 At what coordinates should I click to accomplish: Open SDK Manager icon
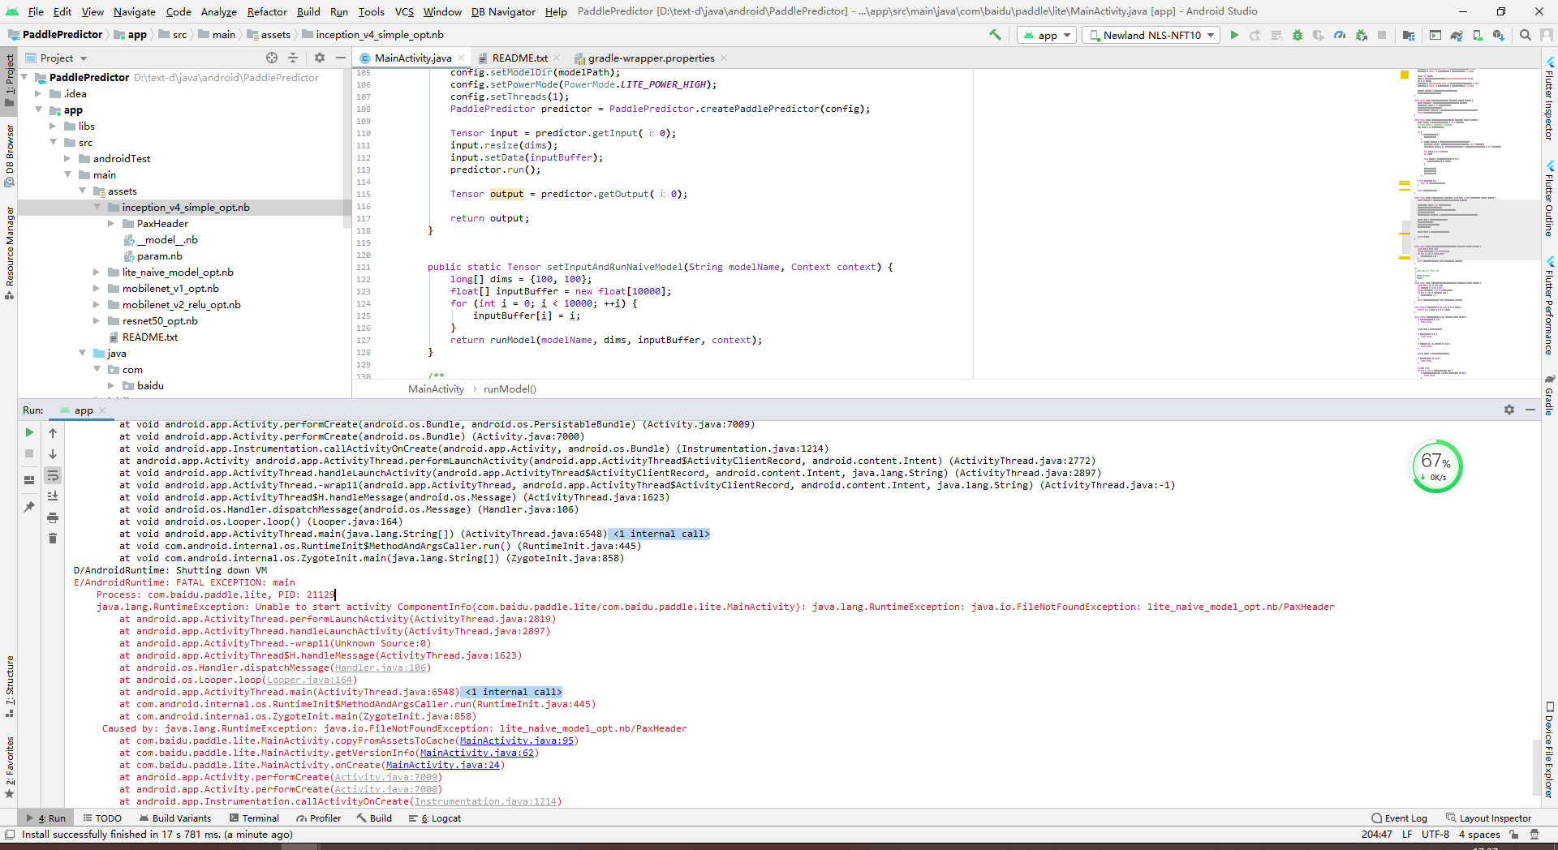1499,35
